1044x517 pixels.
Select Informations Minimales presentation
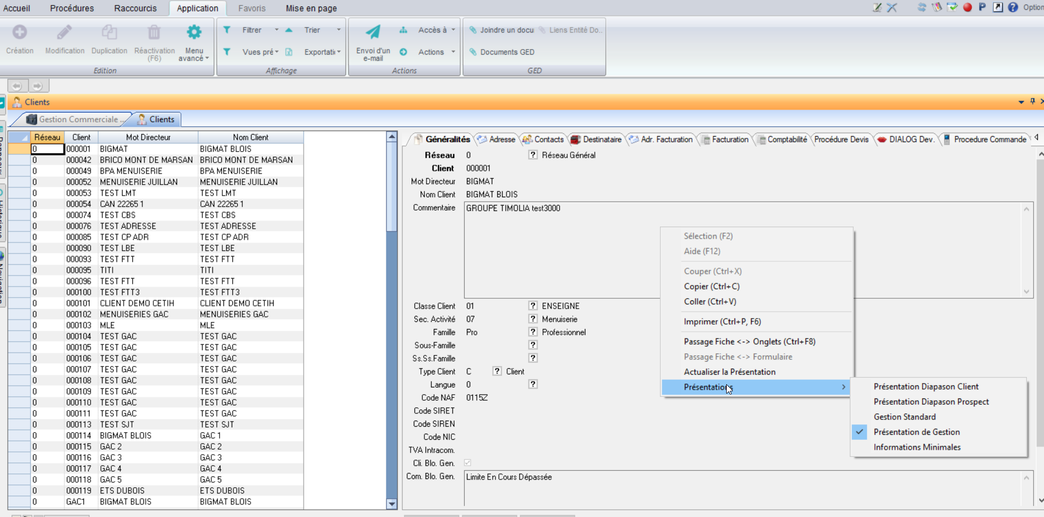[x=917, y=447]
